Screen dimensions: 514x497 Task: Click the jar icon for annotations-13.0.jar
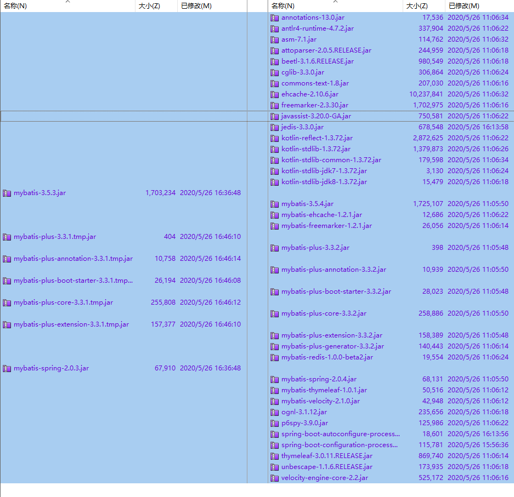tap(275, 18)
